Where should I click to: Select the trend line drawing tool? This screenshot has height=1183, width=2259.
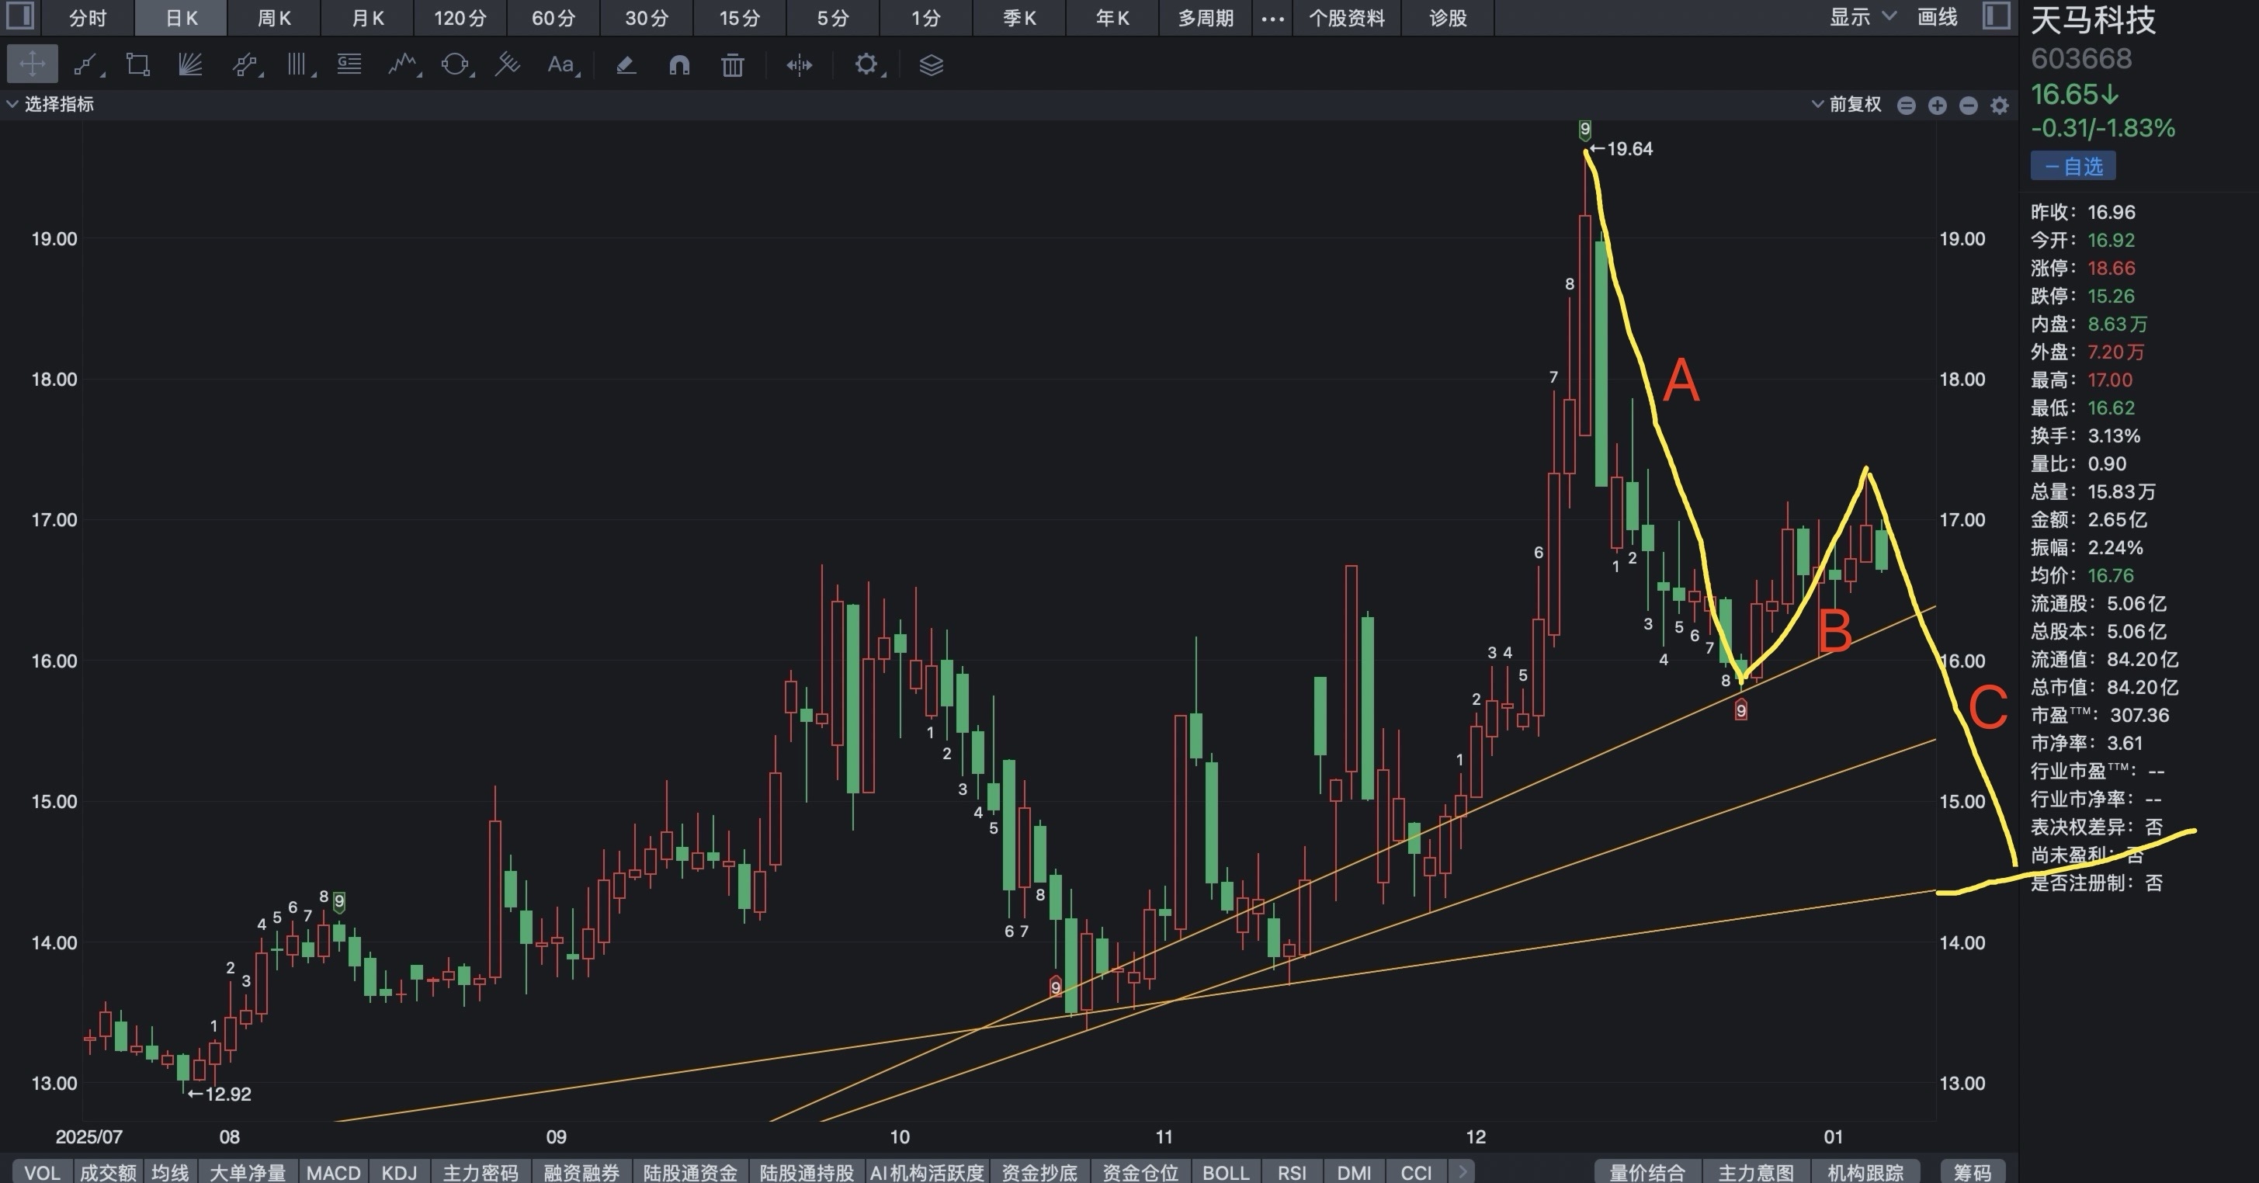tap(86, 65)
